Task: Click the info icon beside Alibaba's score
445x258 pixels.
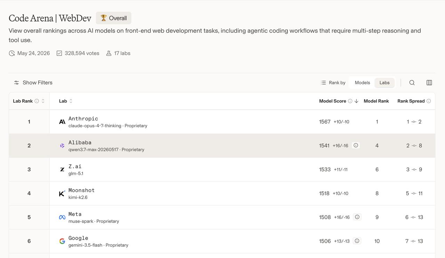Action: pyautogui.click(x=356, y=145)
